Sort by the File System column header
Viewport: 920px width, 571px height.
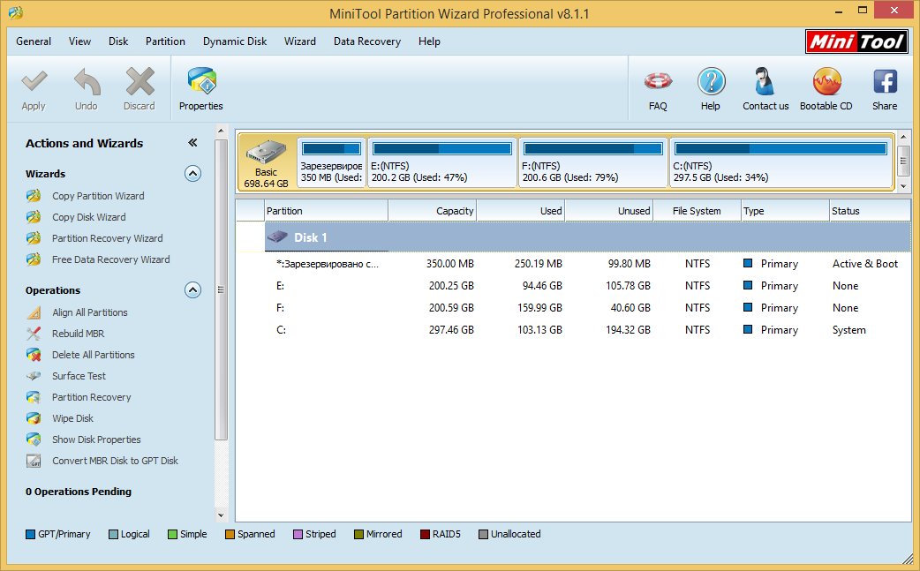(697, 211)
